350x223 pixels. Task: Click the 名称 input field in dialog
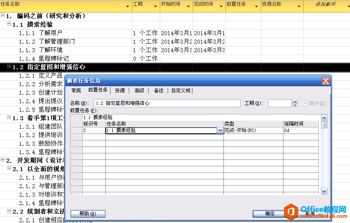pyautogui.click(x=167, y=103)
